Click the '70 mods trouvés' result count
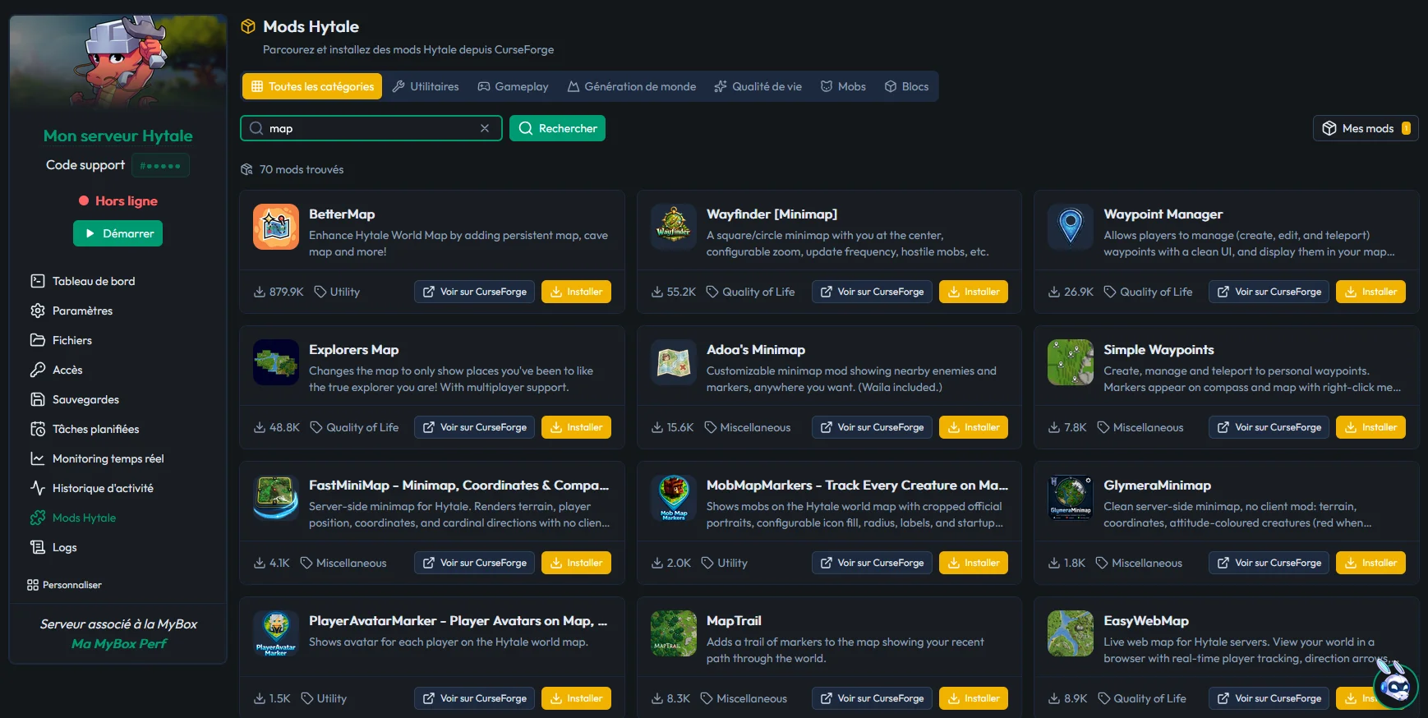Viewport: 1428px width, 718px height. [302, 169]
